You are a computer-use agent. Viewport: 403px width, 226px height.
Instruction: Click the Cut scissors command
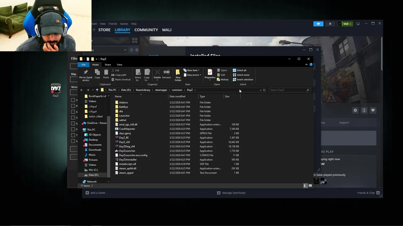(x=115, y=70)
